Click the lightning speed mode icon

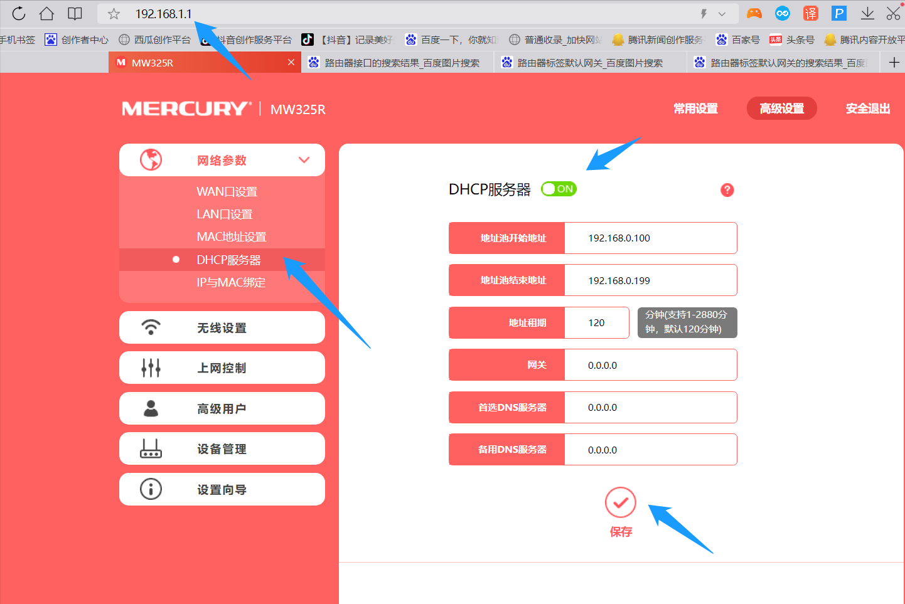point(704,14)
